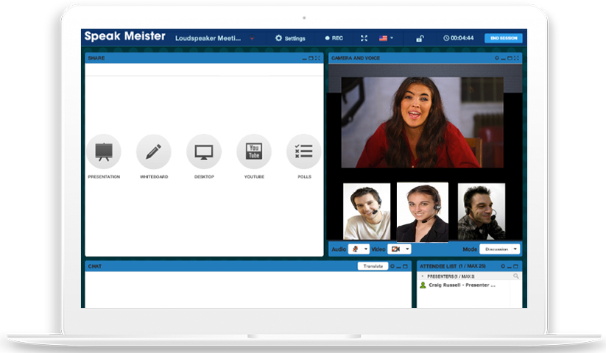Toggle the room lock padlock
Screen dimensions: 606x353
pos(420,38)
